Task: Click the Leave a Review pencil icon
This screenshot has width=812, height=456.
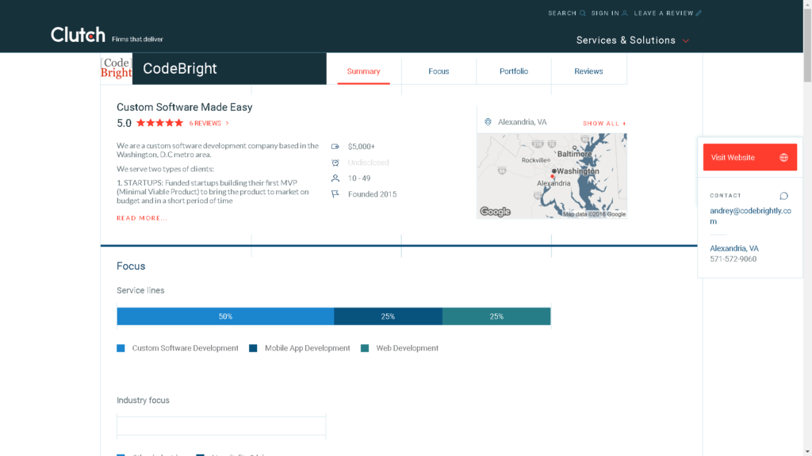Action: point(699,13)
